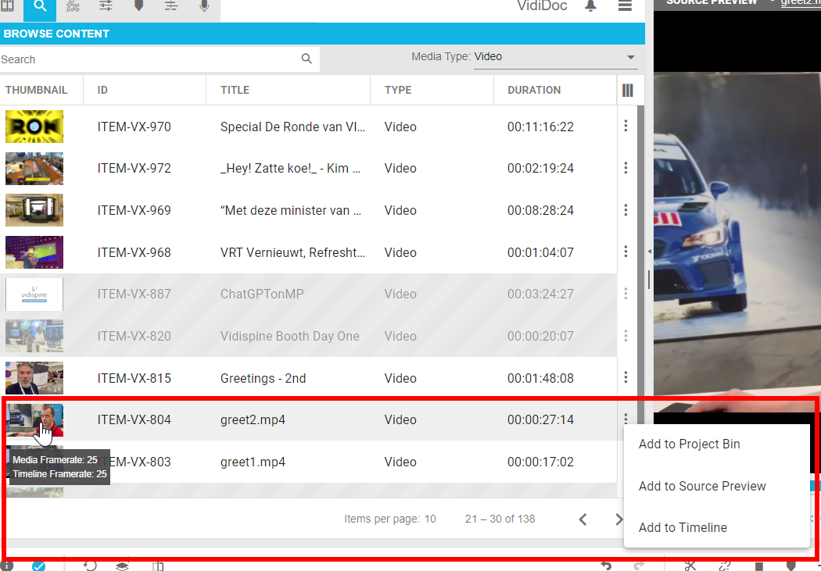Click the scissors cut tool in the bottom toolbar
Screen dimensions: 821x571
tap(690, 566)
